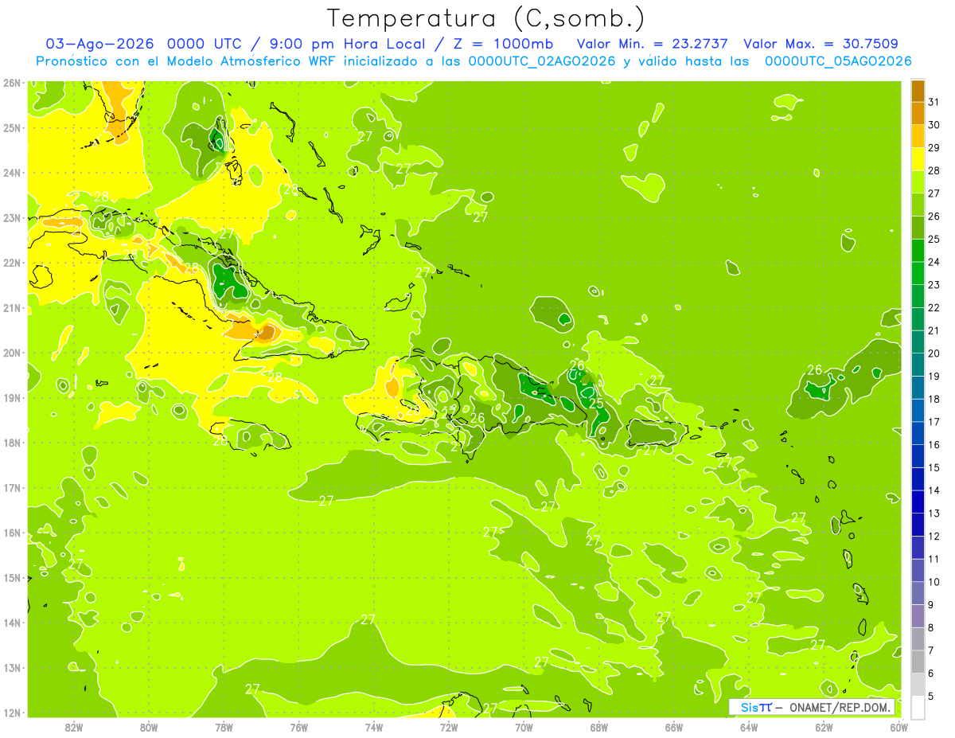The height and width of the screenshot is (738, 955).
Task: Click longitude axis label "72W"
Action: [x=449, y=727]
